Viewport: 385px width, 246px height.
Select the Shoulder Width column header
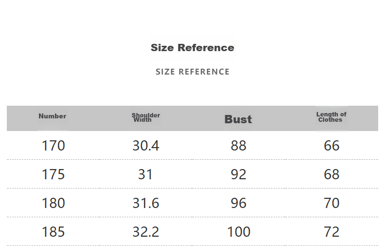[146, 117]
